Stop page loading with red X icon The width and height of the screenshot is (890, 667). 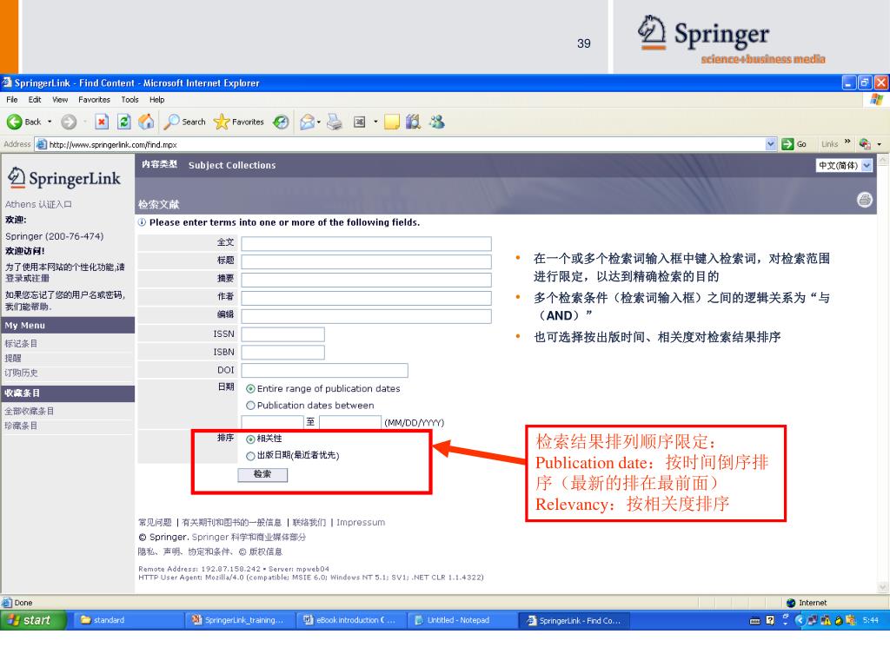[x=102, y=122]
